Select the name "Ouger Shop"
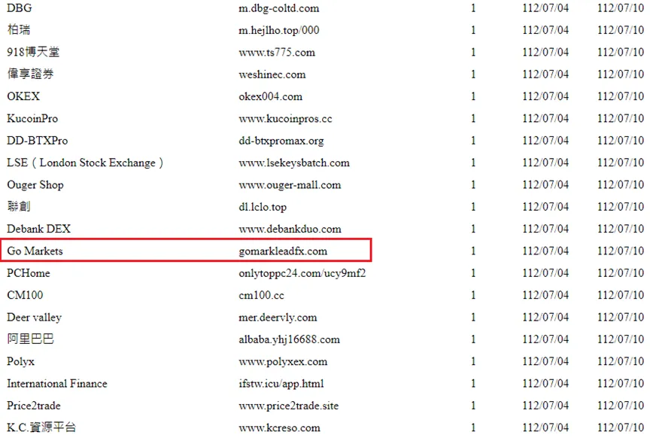The width and height of the screenshot is (650, 438). tap(35, 185)
